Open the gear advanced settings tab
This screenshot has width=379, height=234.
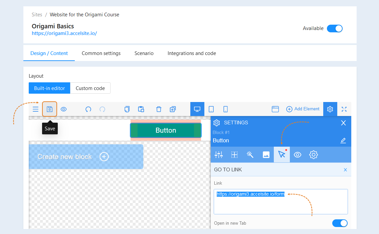pyautogui.click(x=314, y=155)
